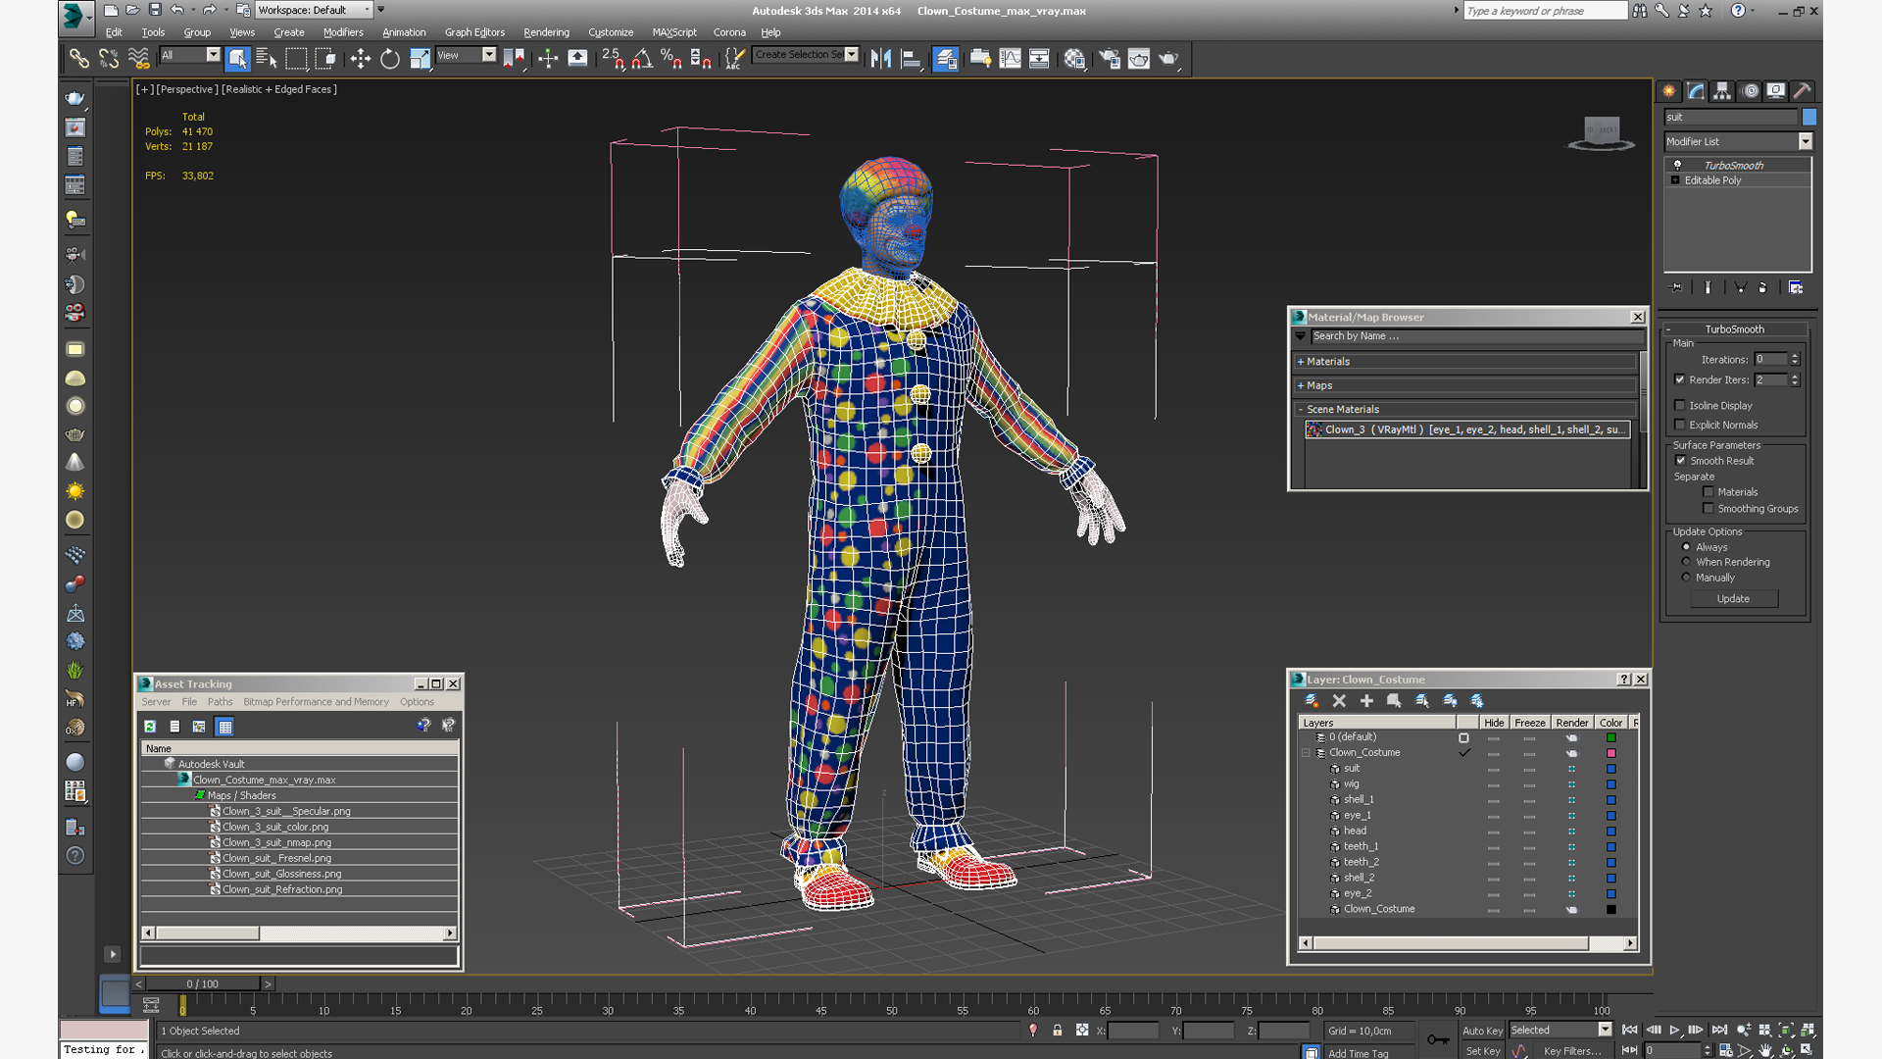Open the selection filter All dropdown
Screen dimensions: 1882x1059
(213, 55)
